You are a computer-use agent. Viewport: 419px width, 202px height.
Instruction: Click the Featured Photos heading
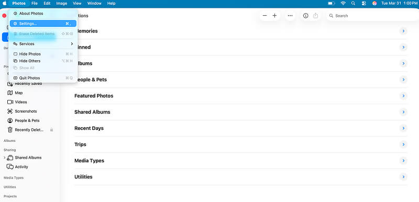tap(94, 96)
